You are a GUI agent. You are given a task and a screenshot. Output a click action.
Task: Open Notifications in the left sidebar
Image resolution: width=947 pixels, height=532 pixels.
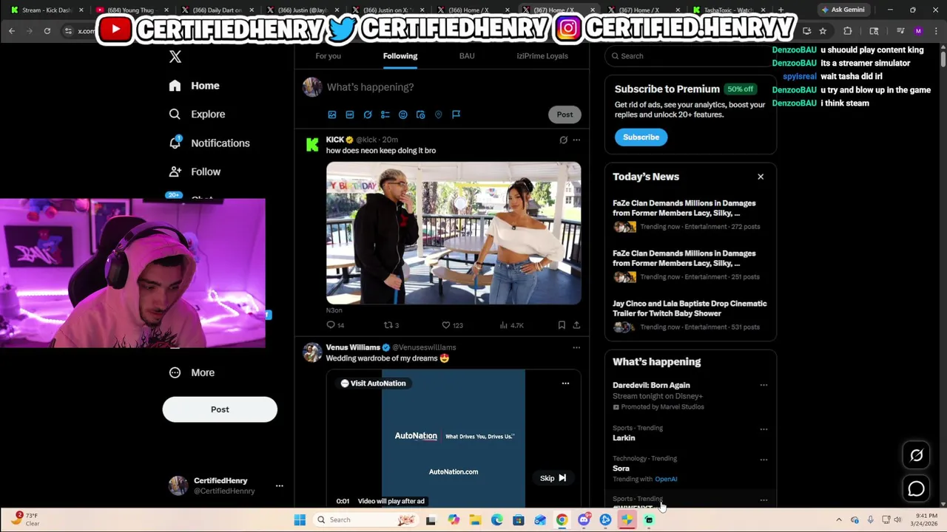pyautogui.click(x=209, y=143)
